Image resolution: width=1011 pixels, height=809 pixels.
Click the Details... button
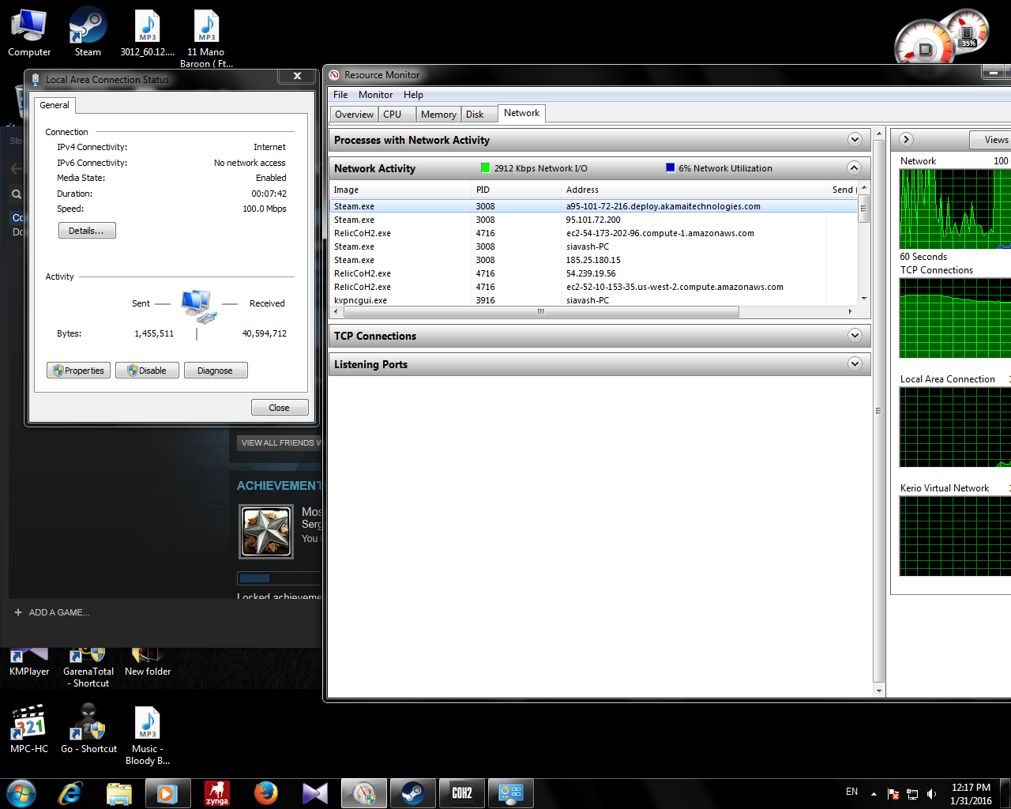(x=87, y=231)
